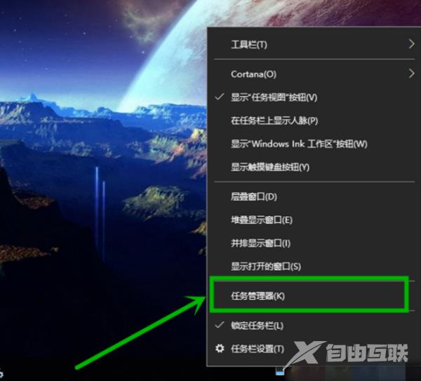Open the 任务栏设置 gear icon

pos(220,348)
